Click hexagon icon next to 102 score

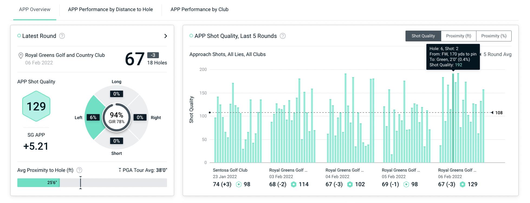350,185
